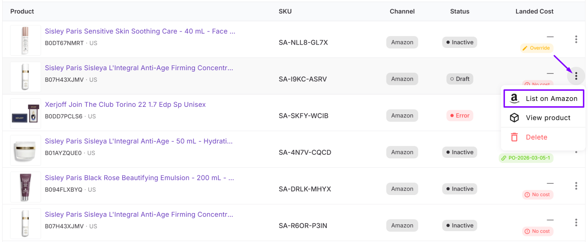Open Sisley Paris Black Rose Beautifying Emulsion link
Viewport: 588px width, 242px height.
coord(140,178)
